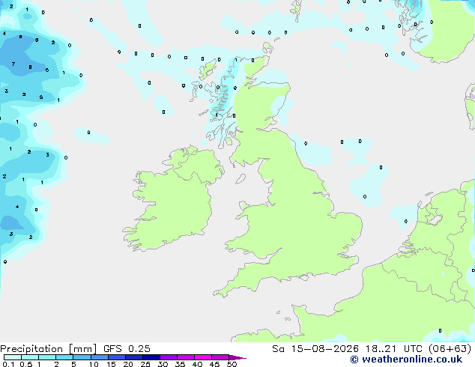Pick the 1–2 mm legend color box
This screenshot has width=475, height=367.
point(47,357)
